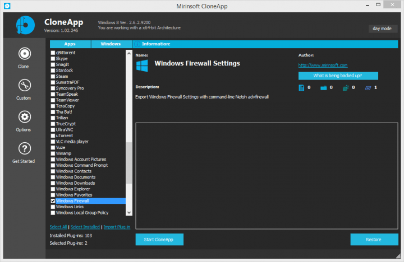Switch to the Windows tab

coord(111,44)
